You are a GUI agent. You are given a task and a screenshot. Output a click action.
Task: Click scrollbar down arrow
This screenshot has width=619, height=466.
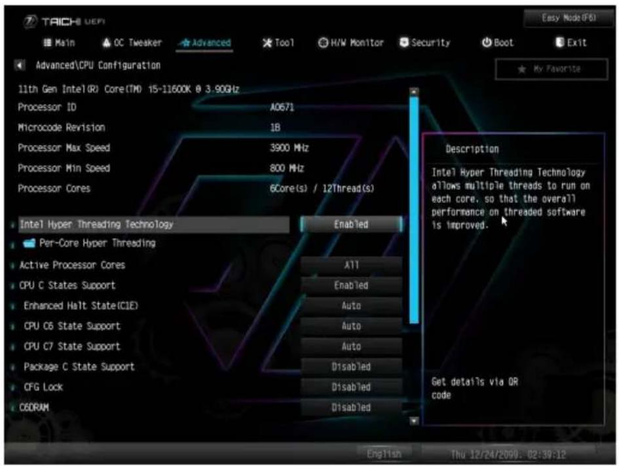[x=414, y=421]
